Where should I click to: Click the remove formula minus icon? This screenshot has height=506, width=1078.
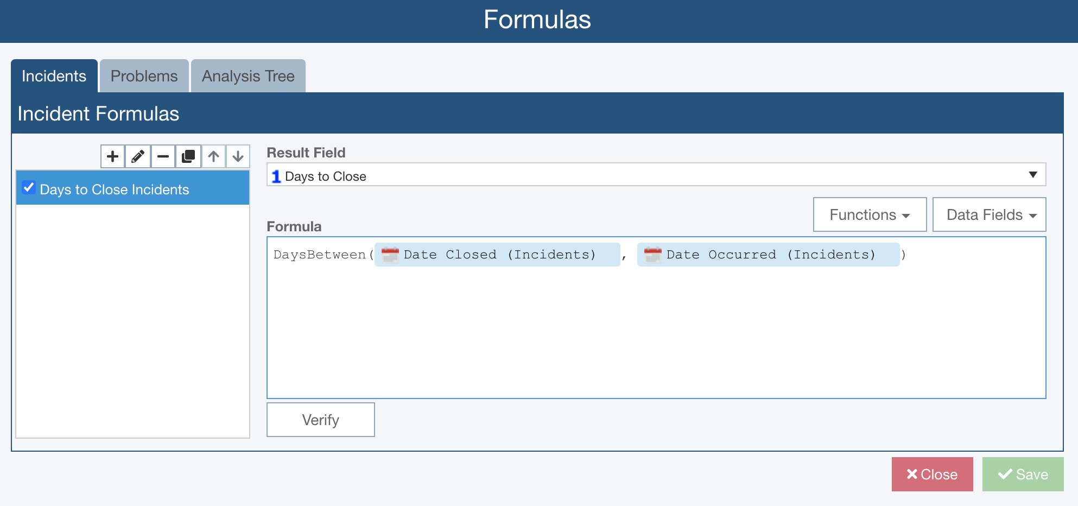(163, 156)
